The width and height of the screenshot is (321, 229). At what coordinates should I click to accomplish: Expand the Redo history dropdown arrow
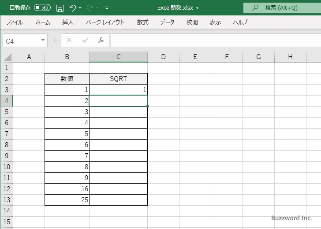point(97,8)
